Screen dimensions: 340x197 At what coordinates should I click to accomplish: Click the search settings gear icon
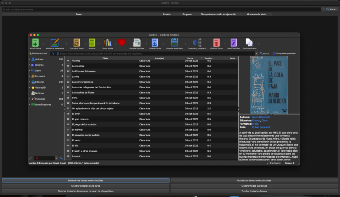[58, 54]
